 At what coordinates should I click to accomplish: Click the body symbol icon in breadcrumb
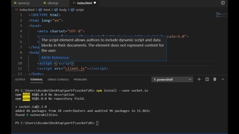coord(56,10)
